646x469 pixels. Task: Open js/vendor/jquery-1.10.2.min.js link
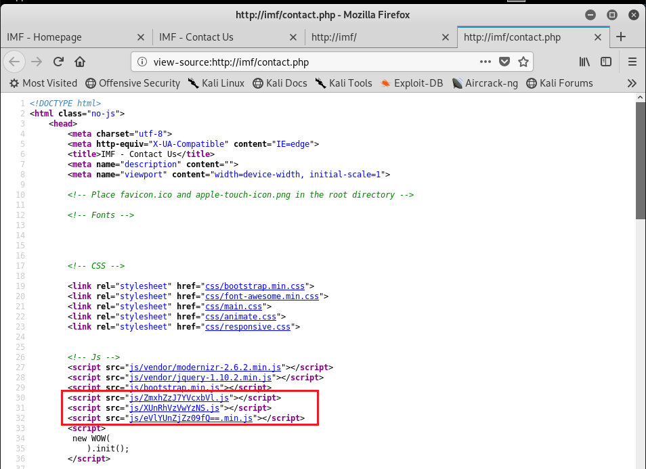[x=200, y=378]
